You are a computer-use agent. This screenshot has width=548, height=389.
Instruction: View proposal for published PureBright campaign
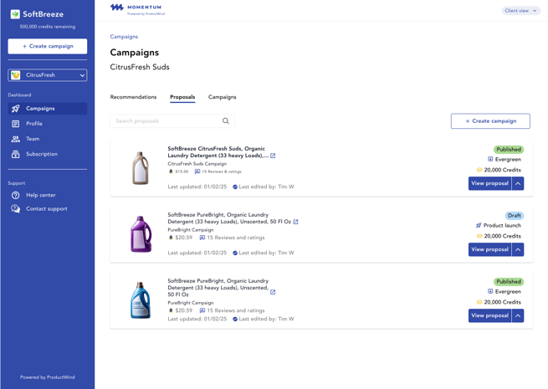click(x=489, y=315)
